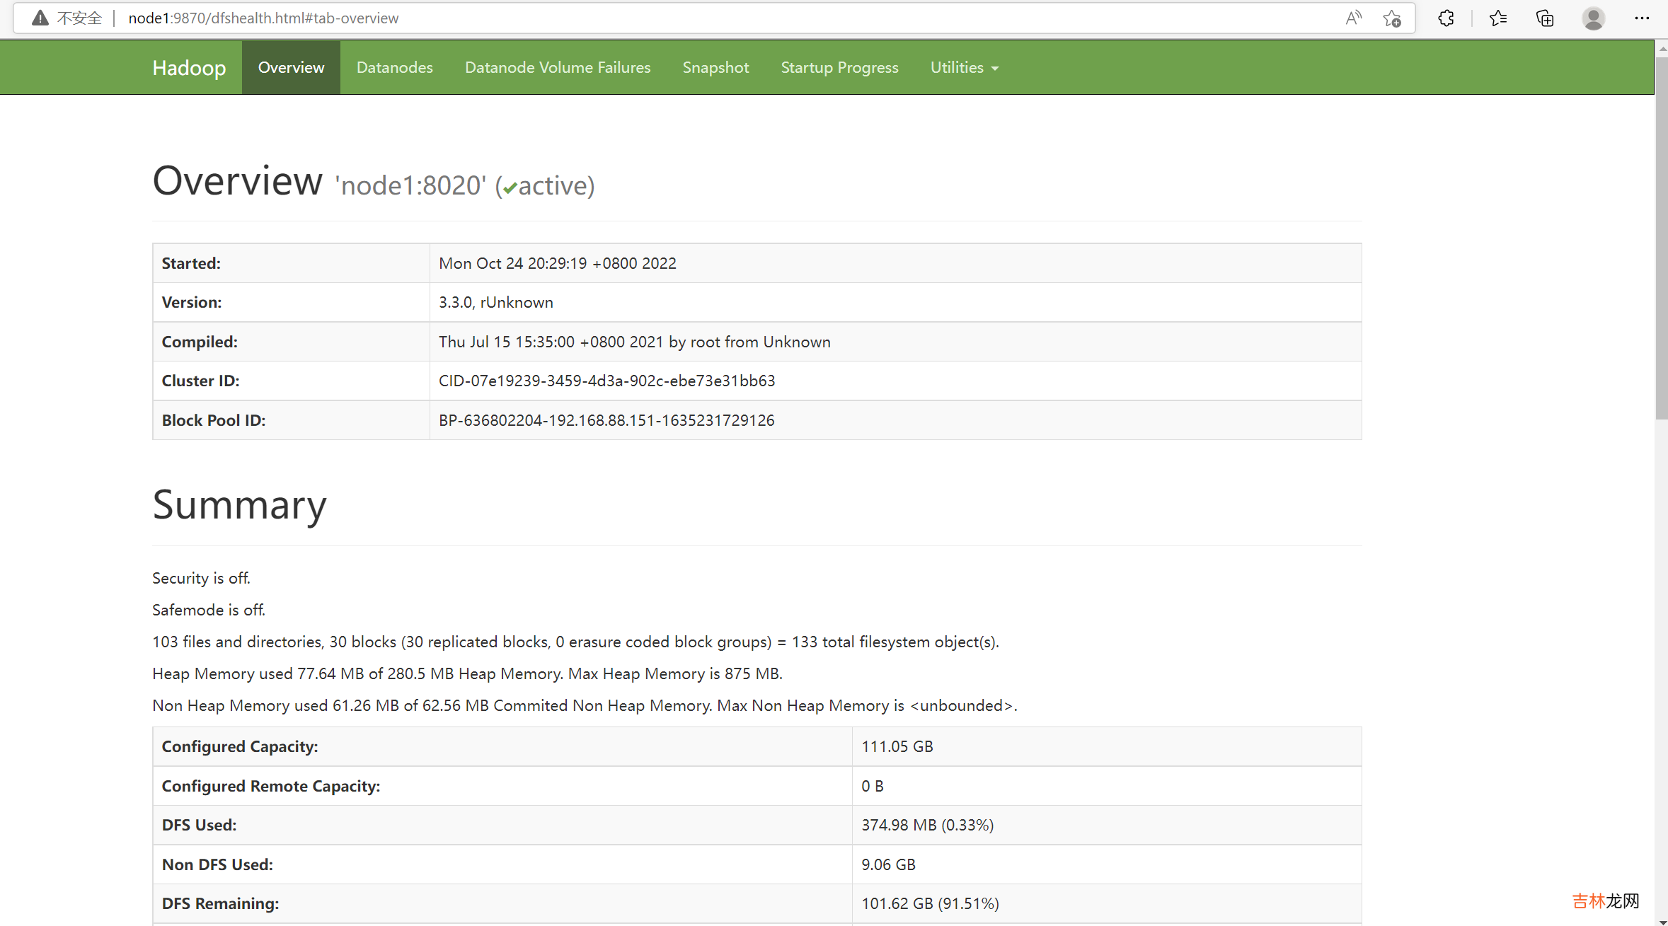
Task: Click the 'DFS Remaining:' label
Action: [x=220, y=903]
